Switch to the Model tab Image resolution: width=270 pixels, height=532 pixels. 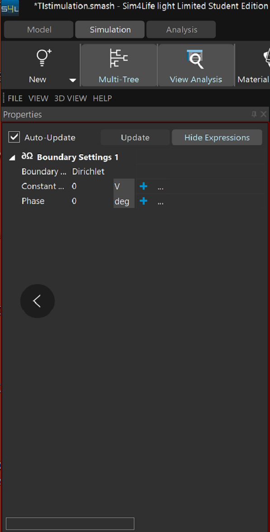39,29
